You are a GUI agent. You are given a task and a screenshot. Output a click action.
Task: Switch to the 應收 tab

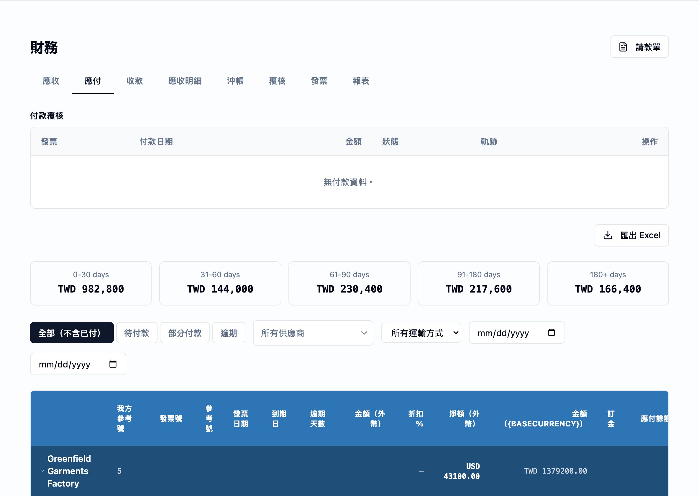(x=51, y=81)
